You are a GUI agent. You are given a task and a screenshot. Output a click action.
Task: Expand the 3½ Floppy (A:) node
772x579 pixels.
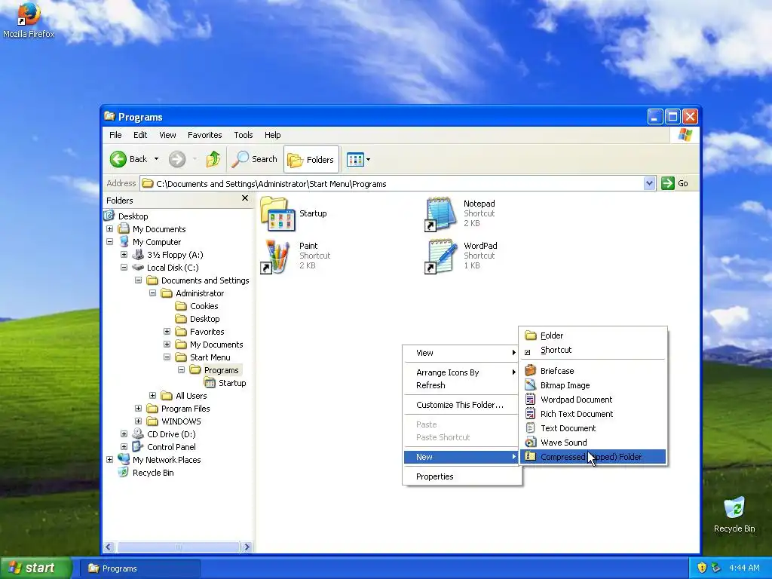pyautogui.click(x=124, y=255)
